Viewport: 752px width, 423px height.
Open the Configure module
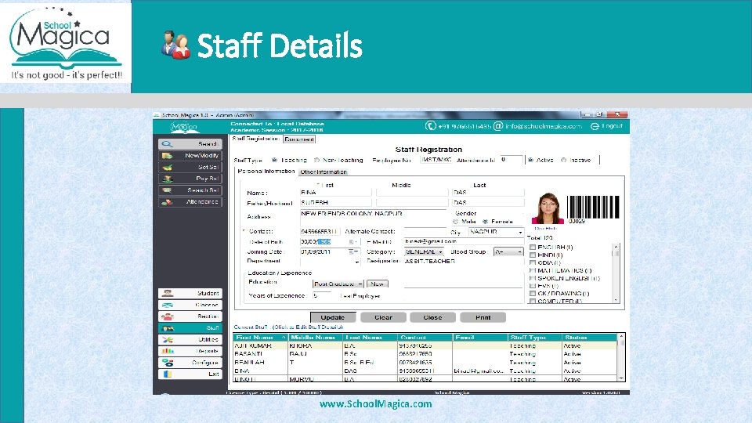[x=190, y=363]
